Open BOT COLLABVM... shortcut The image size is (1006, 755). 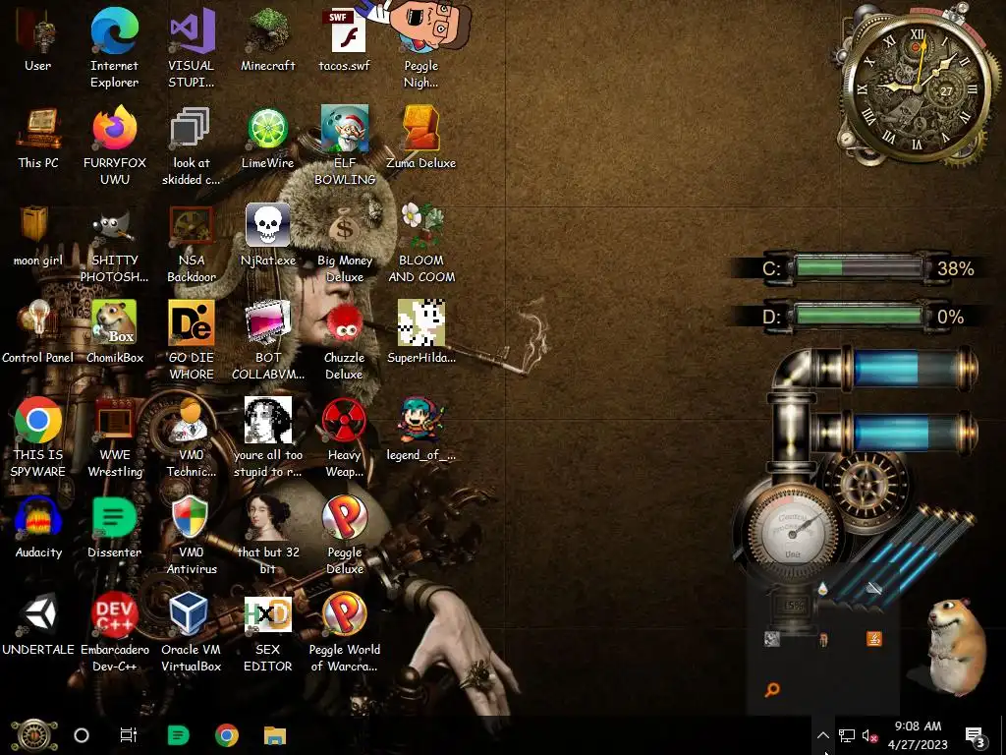pos(267,340)
